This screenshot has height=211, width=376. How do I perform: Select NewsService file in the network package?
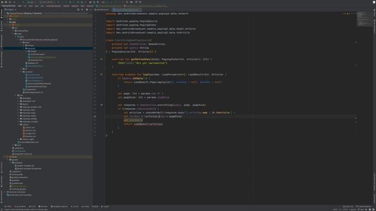(x=35, y=60)
